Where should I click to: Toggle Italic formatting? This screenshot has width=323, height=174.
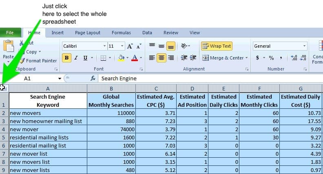(76, 58)
